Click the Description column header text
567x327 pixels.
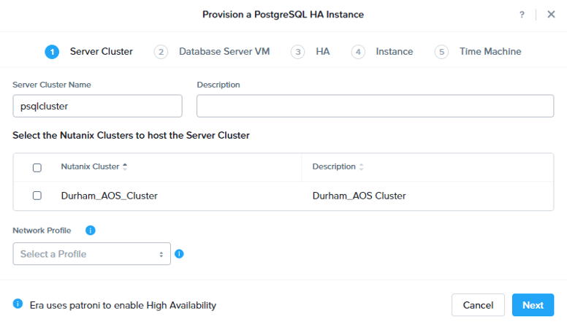[334, 166]
